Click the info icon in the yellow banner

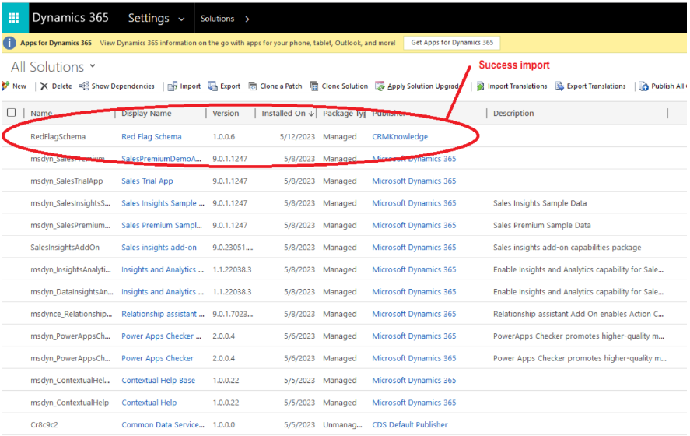pyautogui.click(x=9, y=43)
